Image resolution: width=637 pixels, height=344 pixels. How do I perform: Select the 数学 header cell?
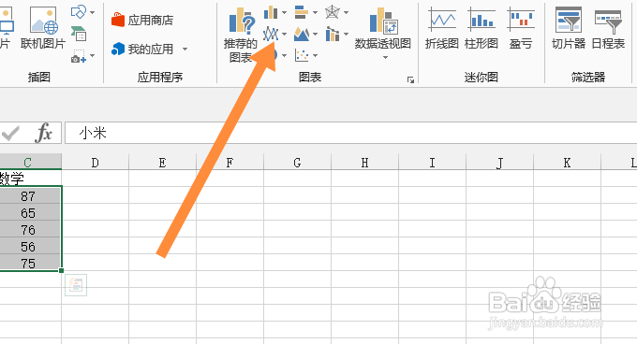[x=31, y=179]
